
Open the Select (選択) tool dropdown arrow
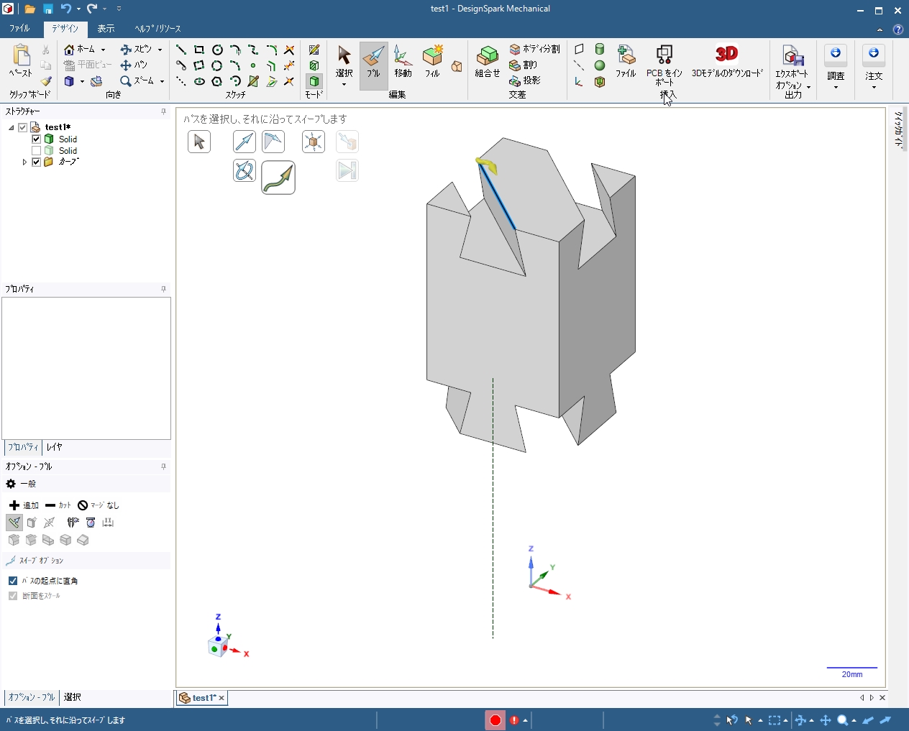[344, 85]
